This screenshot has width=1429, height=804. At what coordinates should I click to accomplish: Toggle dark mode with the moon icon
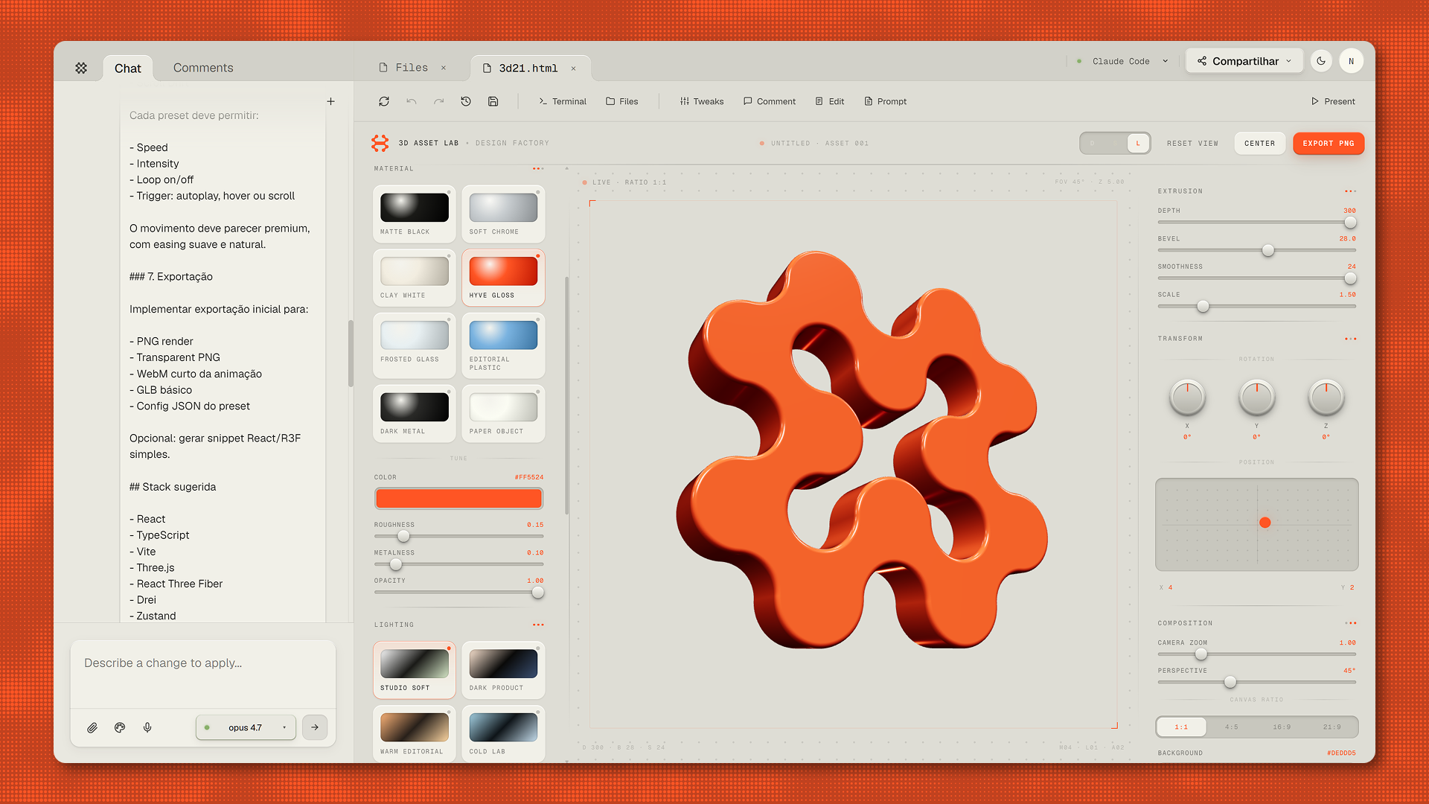point(1321,61)
